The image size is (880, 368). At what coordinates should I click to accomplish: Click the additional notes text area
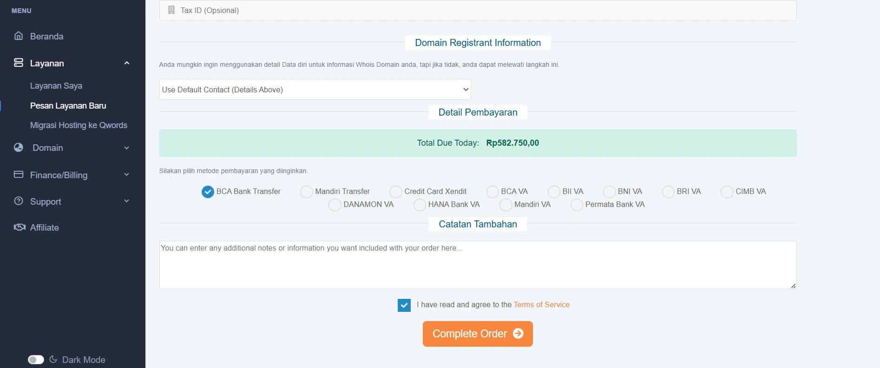(478, 265)
